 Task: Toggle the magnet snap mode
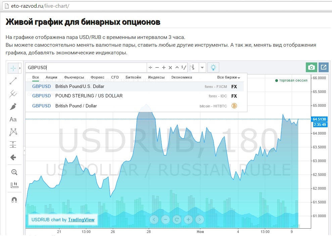tap(14, 200)
